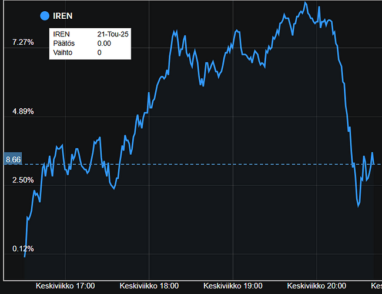Click the 2.50% axis label
The height and width of the screenshot is (294, 382).
coord(23,180)
